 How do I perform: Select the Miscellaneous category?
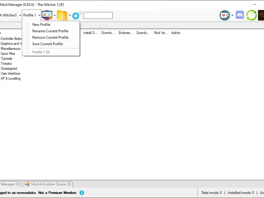tap(11, 49)
